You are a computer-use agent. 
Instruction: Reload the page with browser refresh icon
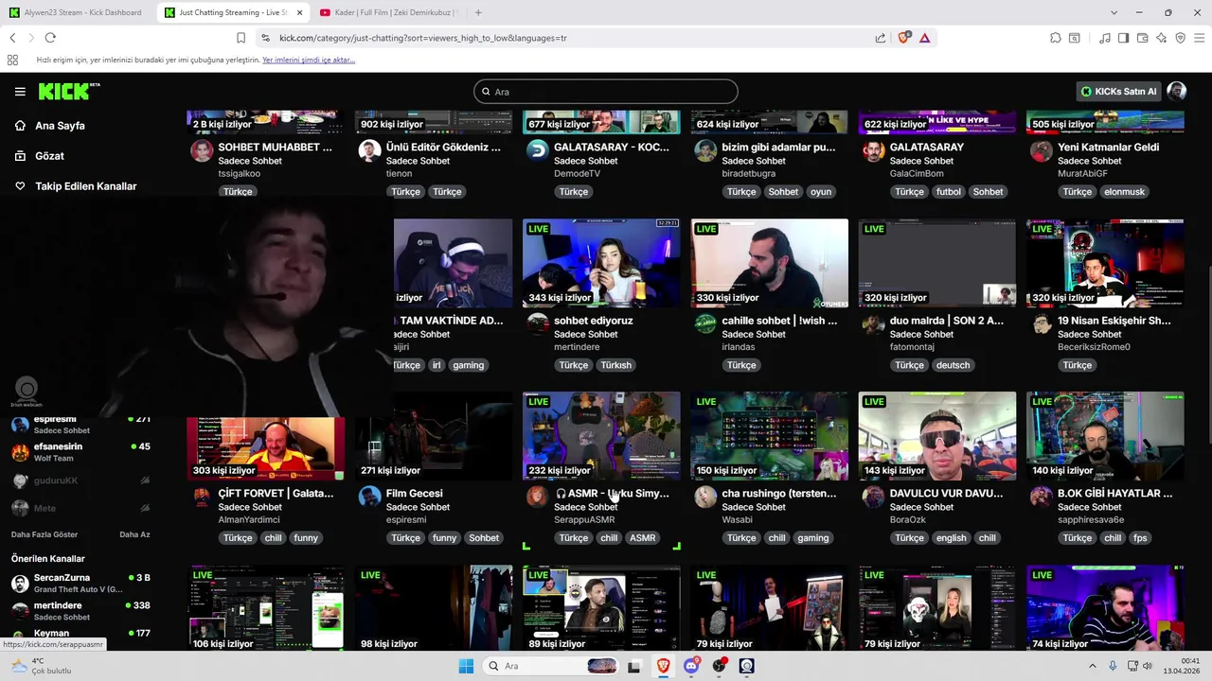pos(50,38)
